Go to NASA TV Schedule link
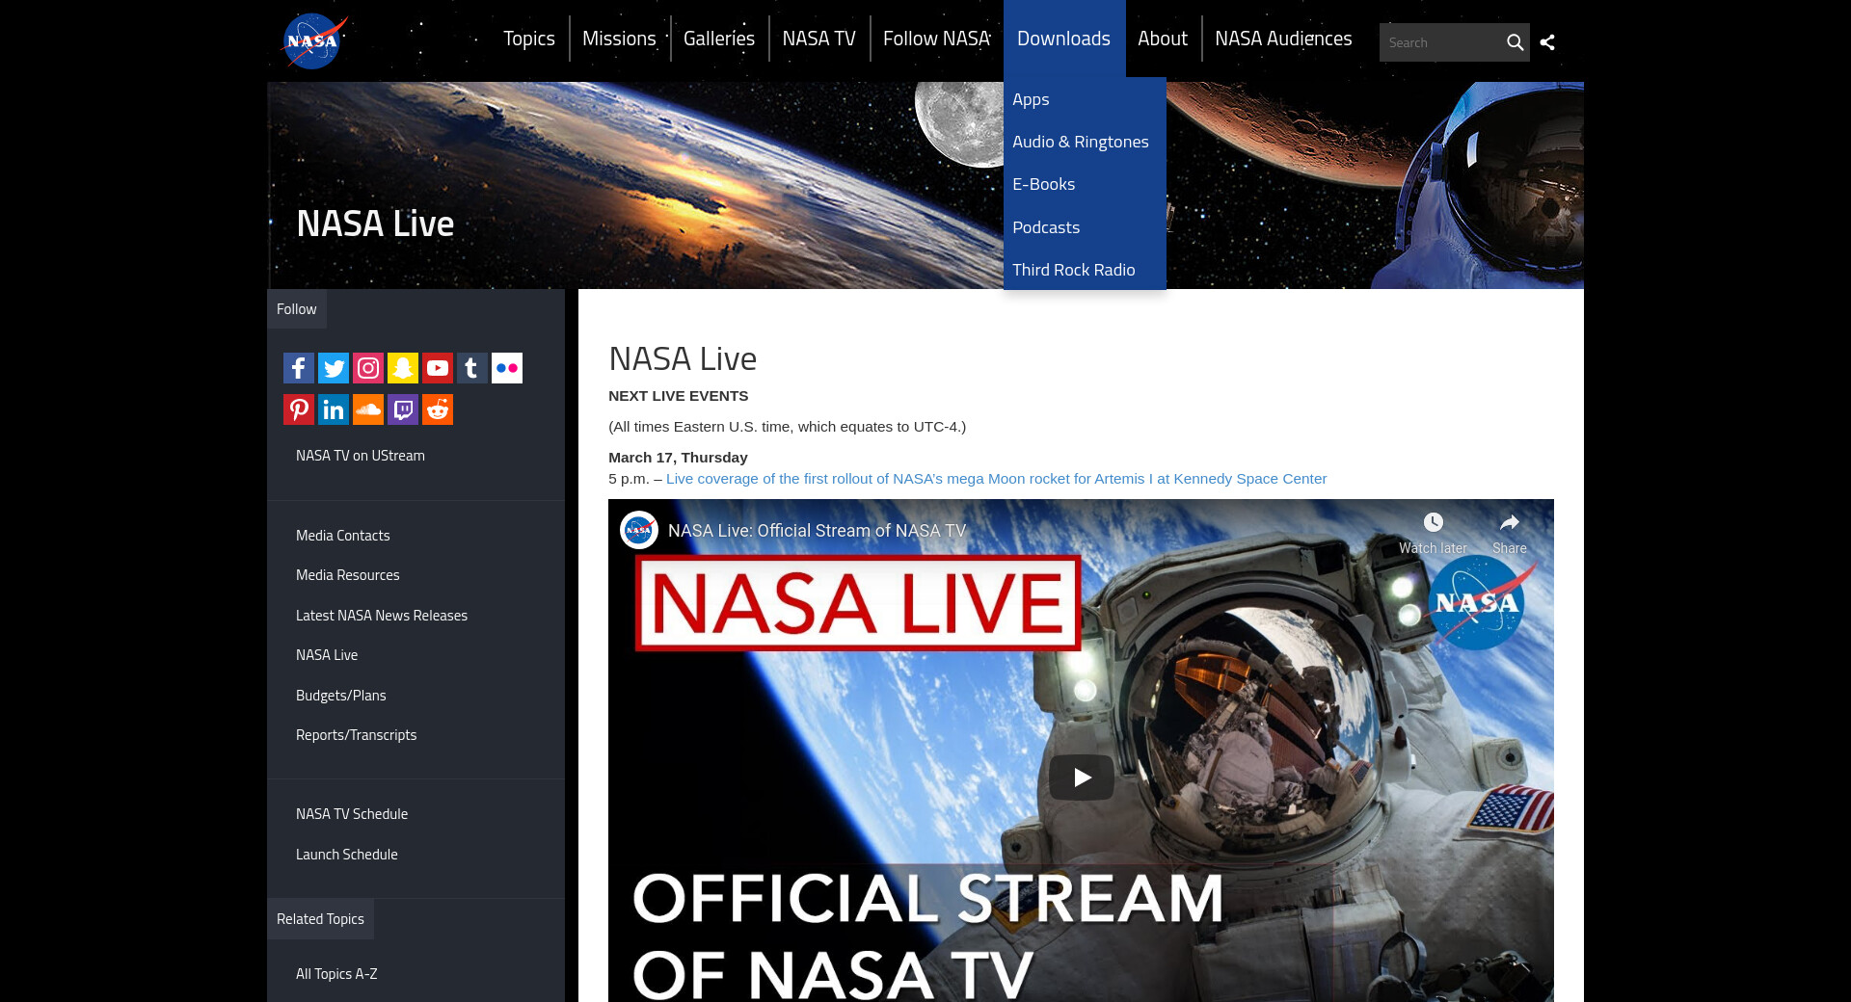The width and height of the screenshot is (1851, 1002). [x=352, y=814]
